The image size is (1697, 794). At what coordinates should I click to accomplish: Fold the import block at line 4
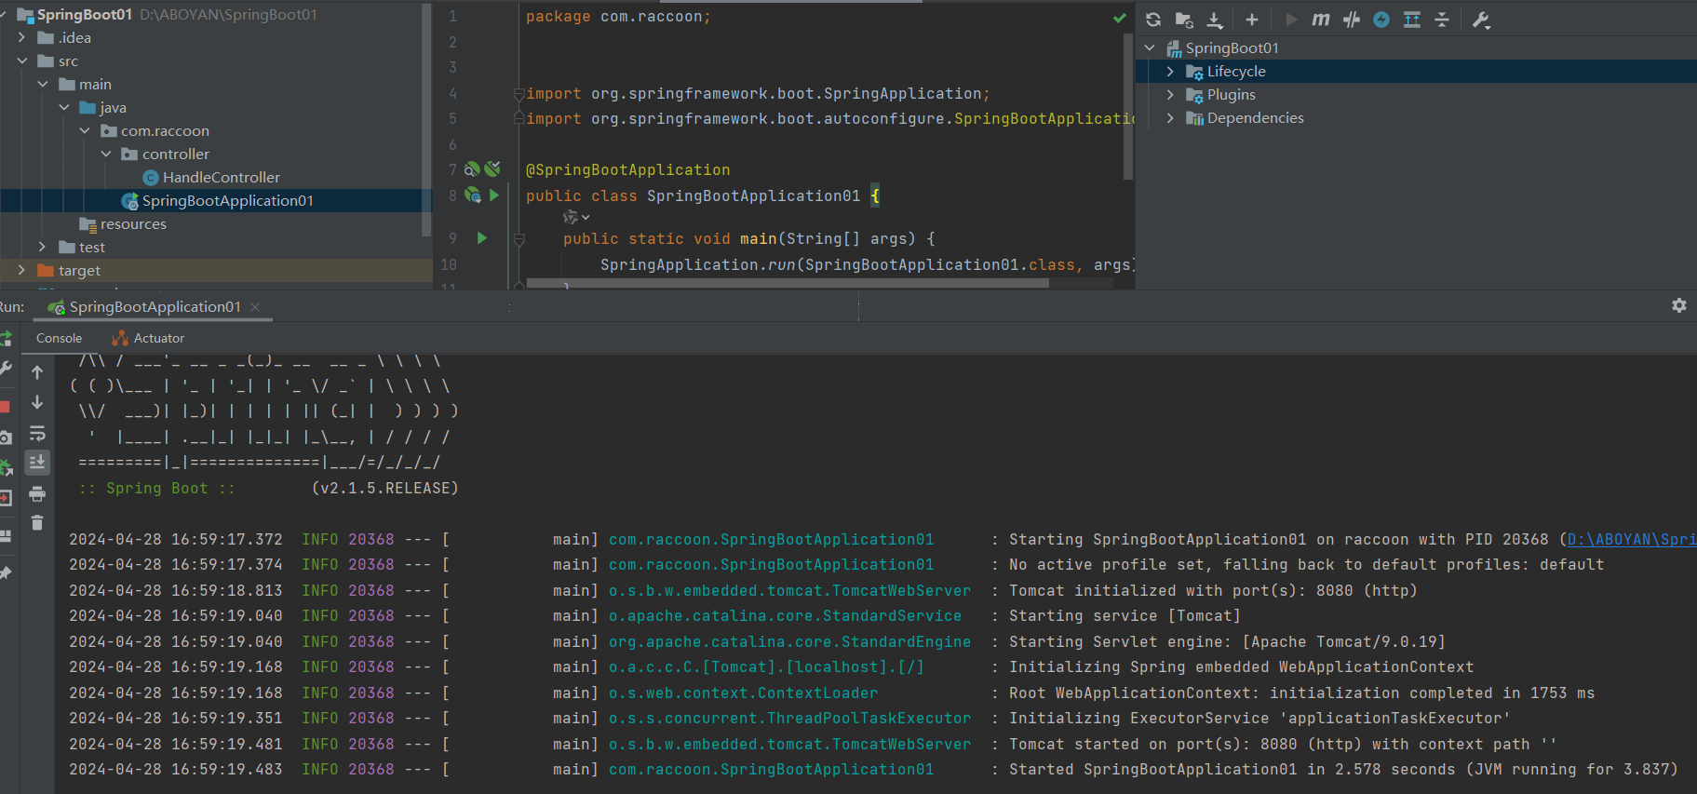(x=519, y=94)
